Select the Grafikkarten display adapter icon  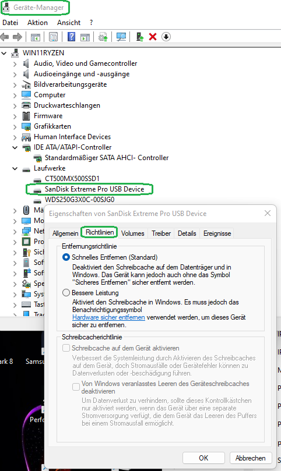26,126
